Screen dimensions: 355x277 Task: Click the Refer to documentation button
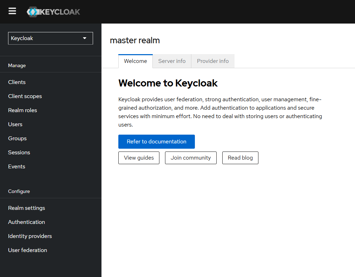point(157,141)
